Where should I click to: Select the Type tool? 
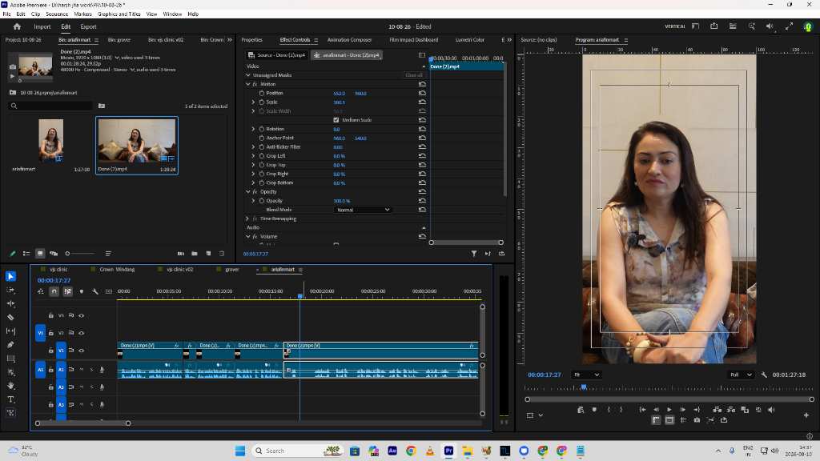pyautogui.click(x=10, y=399)
